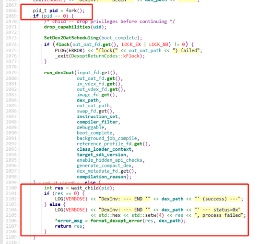
Task: Click the out_vdex_fd.get() argument
Action: (x=100, y=89)
